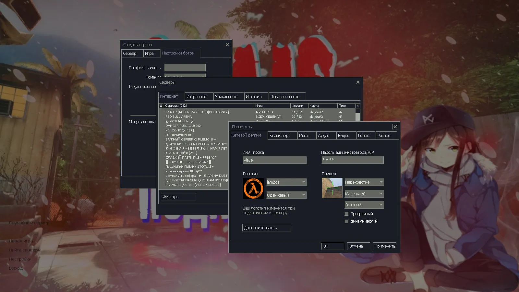The height and width of the screenshot is (292, 519).
Task: Open the lambda logo dropdown
Action: (x=286, y=182)
